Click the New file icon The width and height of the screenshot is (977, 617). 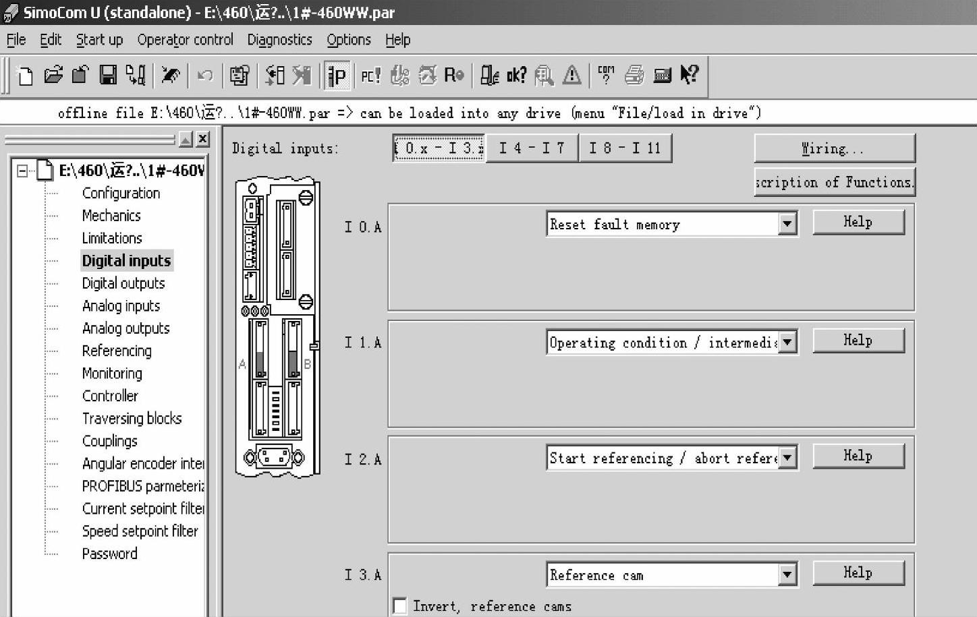click(25, 76)
